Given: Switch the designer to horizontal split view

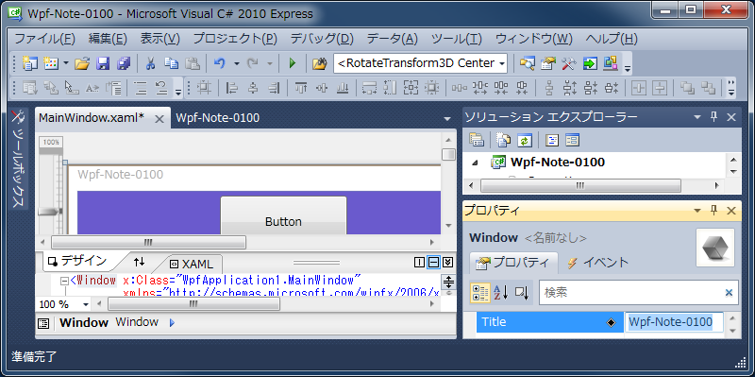Looking at the screenshot, I should point(433,262).
